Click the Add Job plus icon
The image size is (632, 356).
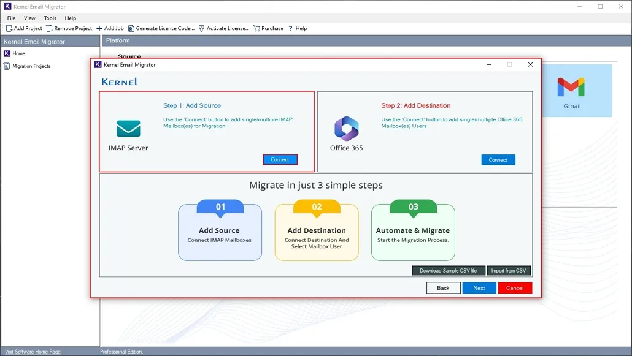click(x=99, y=28)
